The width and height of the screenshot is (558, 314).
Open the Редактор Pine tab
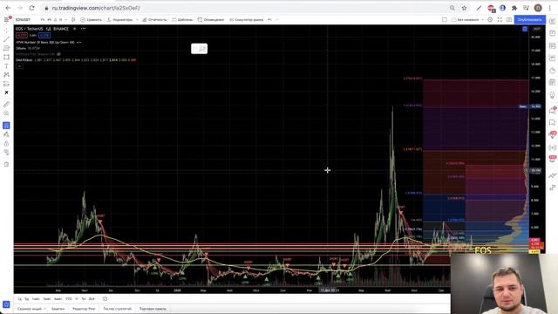84,309
